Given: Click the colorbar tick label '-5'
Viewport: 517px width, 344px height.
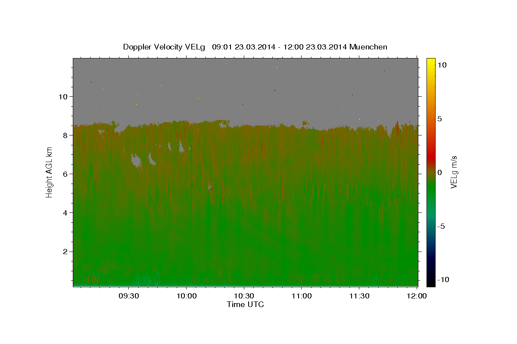Looking at the screenshot, I should coord(442,226).
